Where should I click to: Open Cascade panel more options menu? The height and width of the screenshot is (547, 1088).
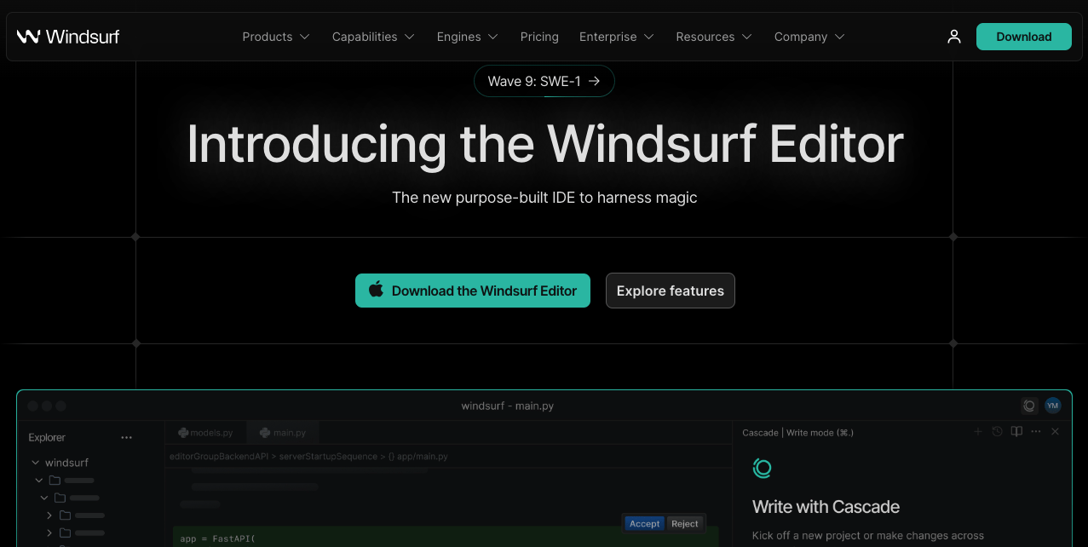[1036, 432]
